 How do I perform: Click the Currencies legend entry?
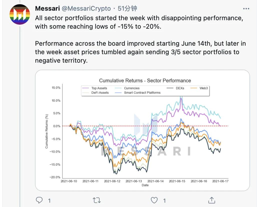coord(131,88)
